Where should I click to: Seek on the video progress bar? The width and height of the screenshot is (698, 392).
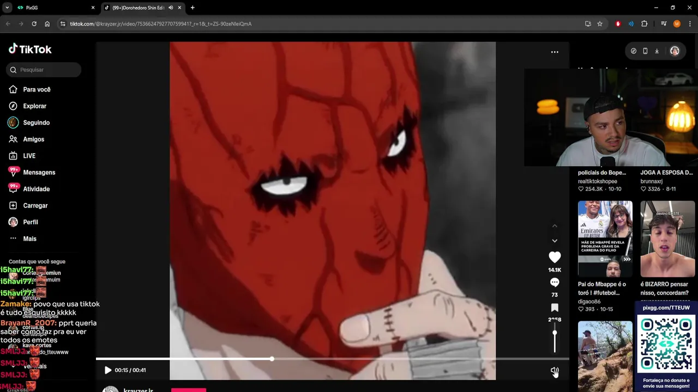(x=333, y=359)
